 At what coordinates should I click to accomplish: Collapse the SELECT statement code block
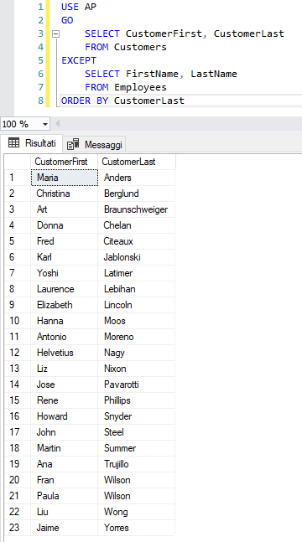(55, 34)
